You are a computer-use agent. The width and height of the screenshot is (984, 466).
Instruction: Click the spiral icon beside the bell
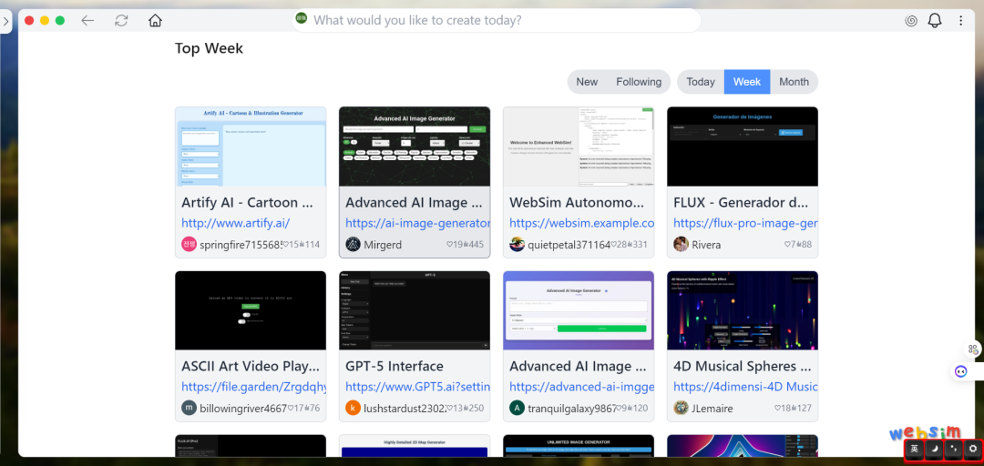[x=911, y=21]
